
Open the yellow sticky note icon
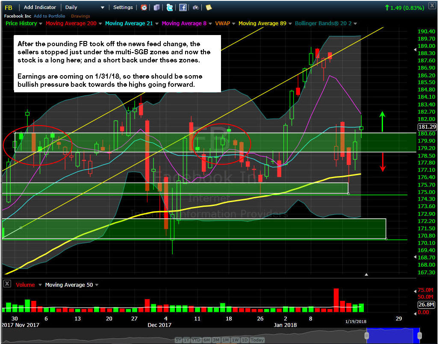(209, 8)
